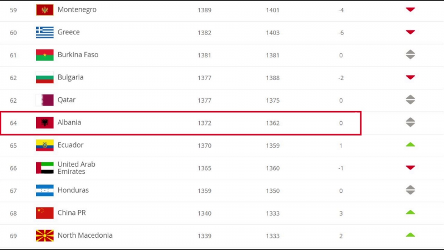Click the United Arab Emirates flag
The width and height of the screenshot is (444, 250).
45,168
